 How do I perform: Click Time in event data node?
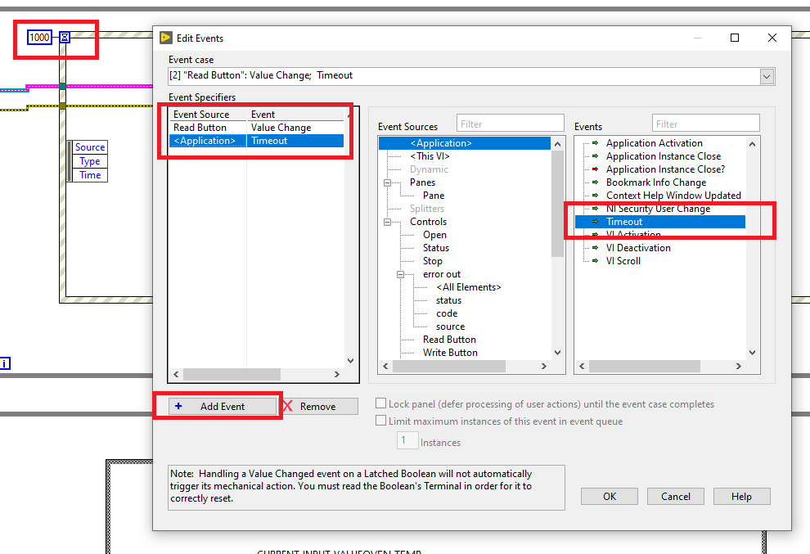pyautogui.click(x=90, y=175)
